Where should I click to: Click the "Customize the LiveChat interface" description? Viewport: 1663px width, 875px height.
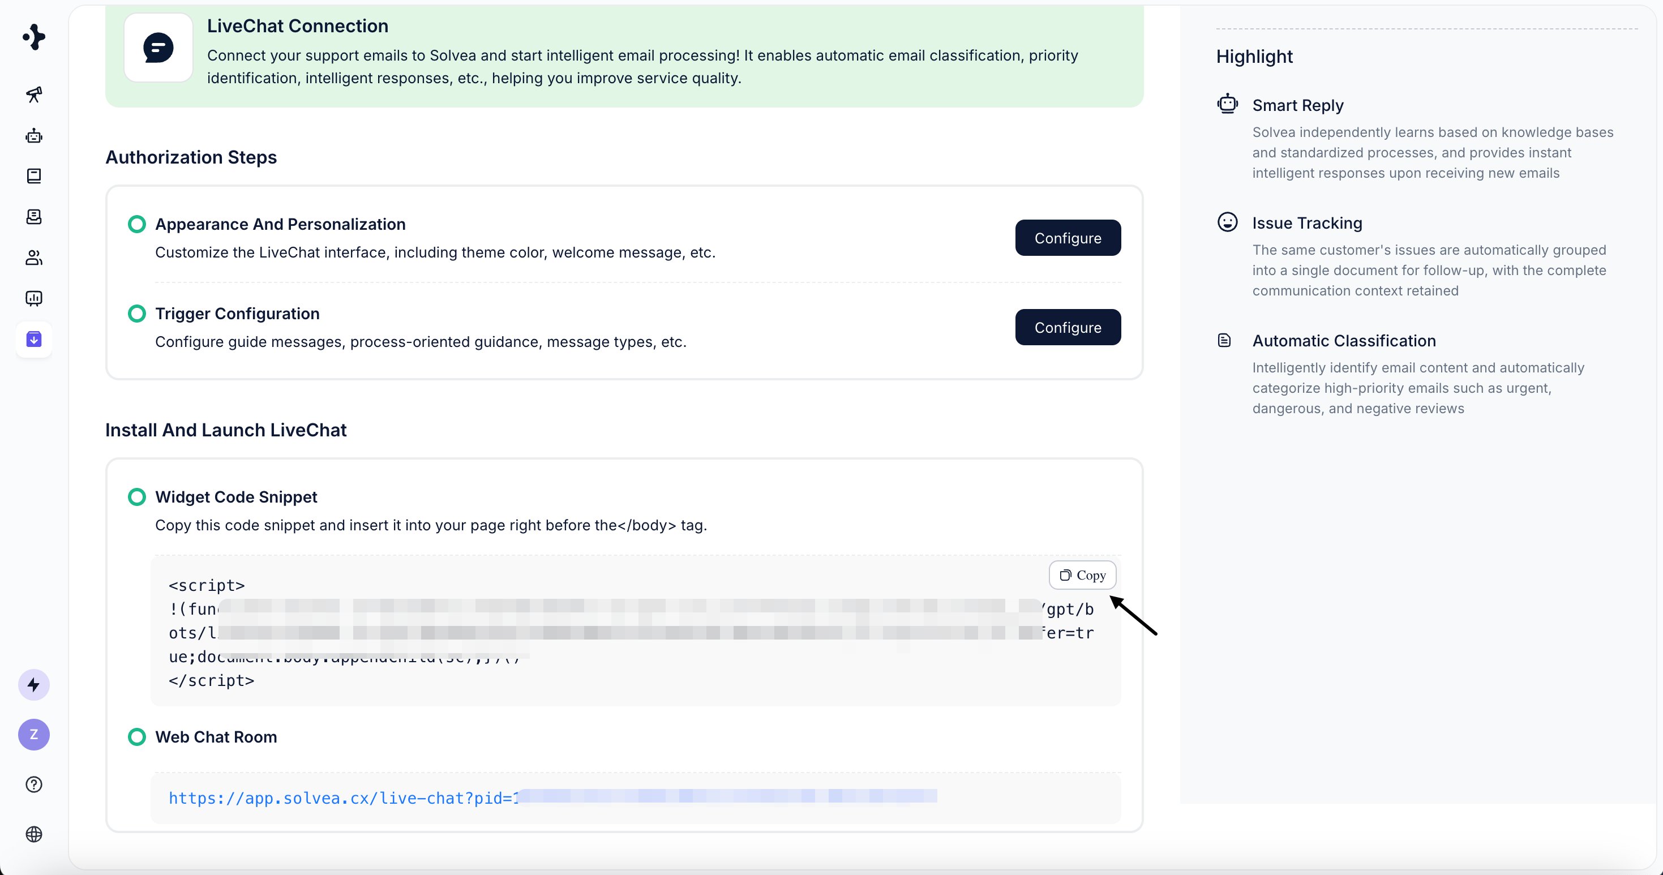(435, 252)
